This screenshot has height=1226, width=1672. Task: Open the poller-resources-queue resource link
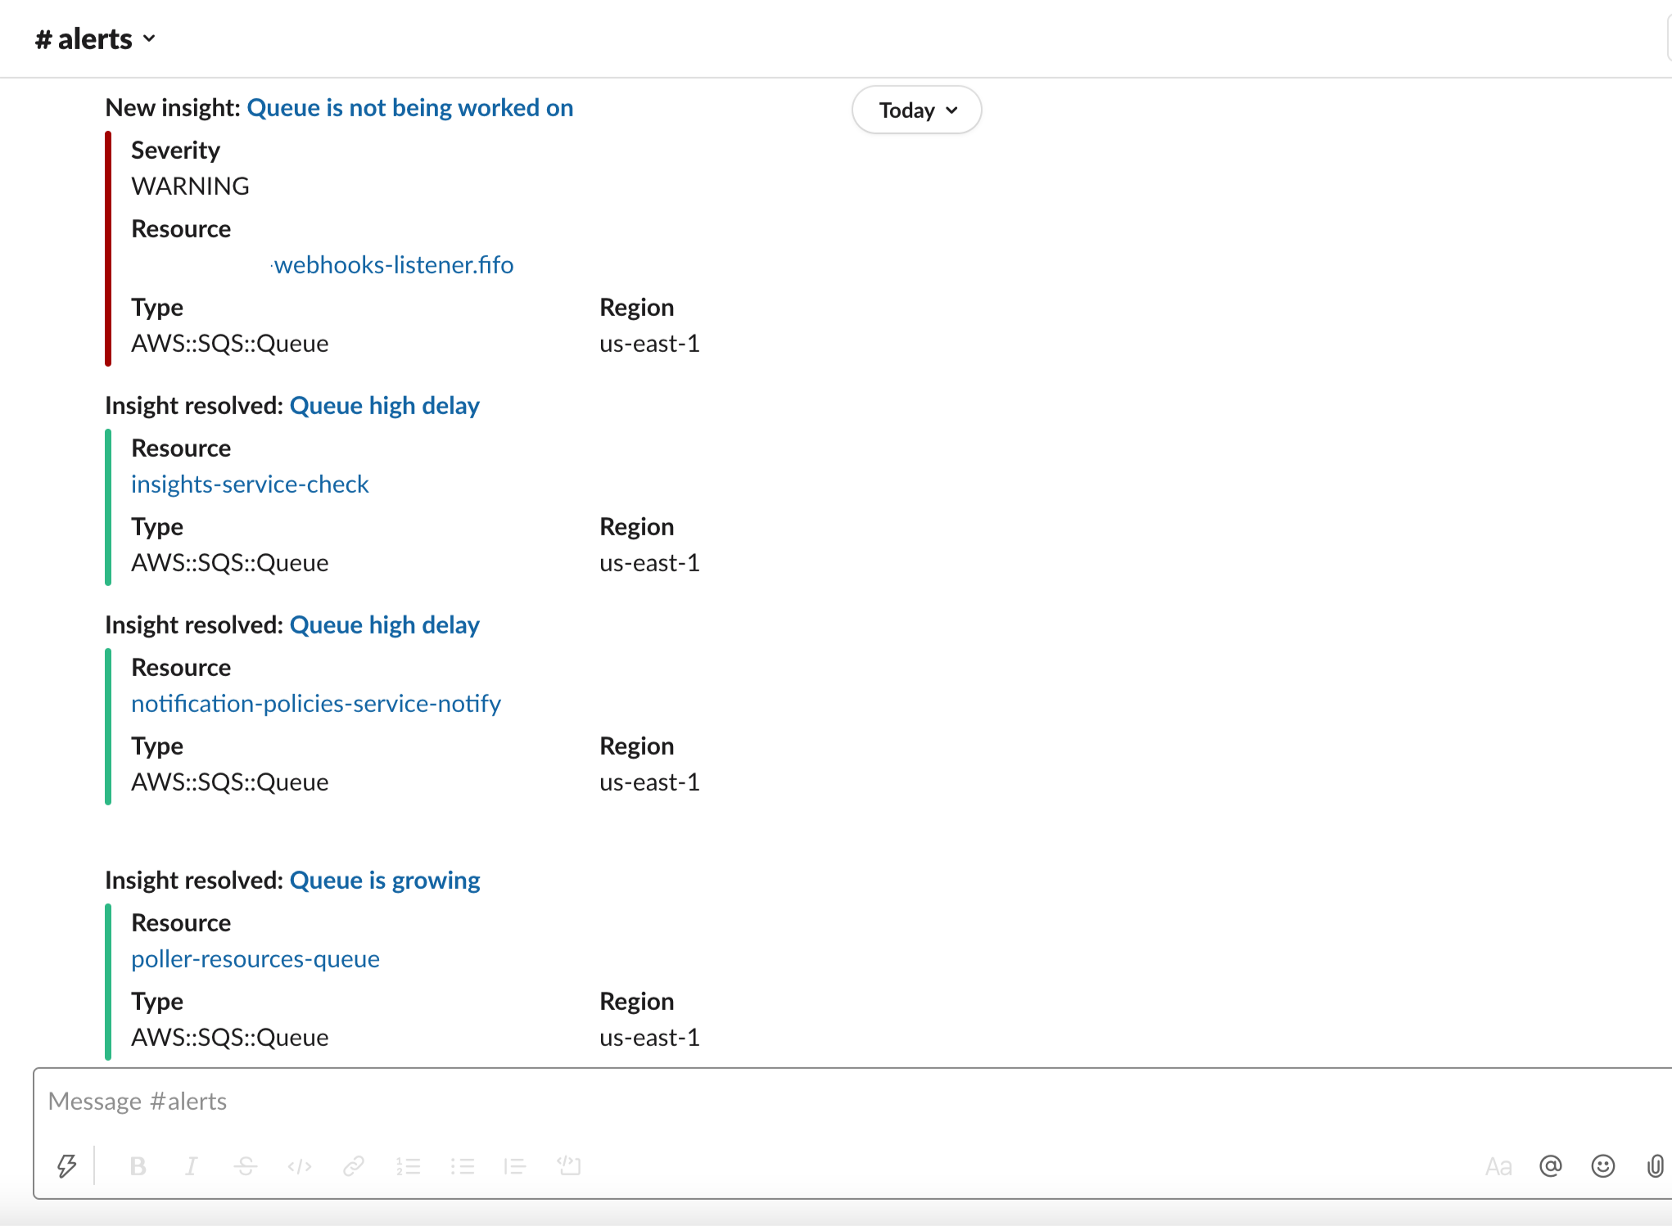[x=255, y=958]
